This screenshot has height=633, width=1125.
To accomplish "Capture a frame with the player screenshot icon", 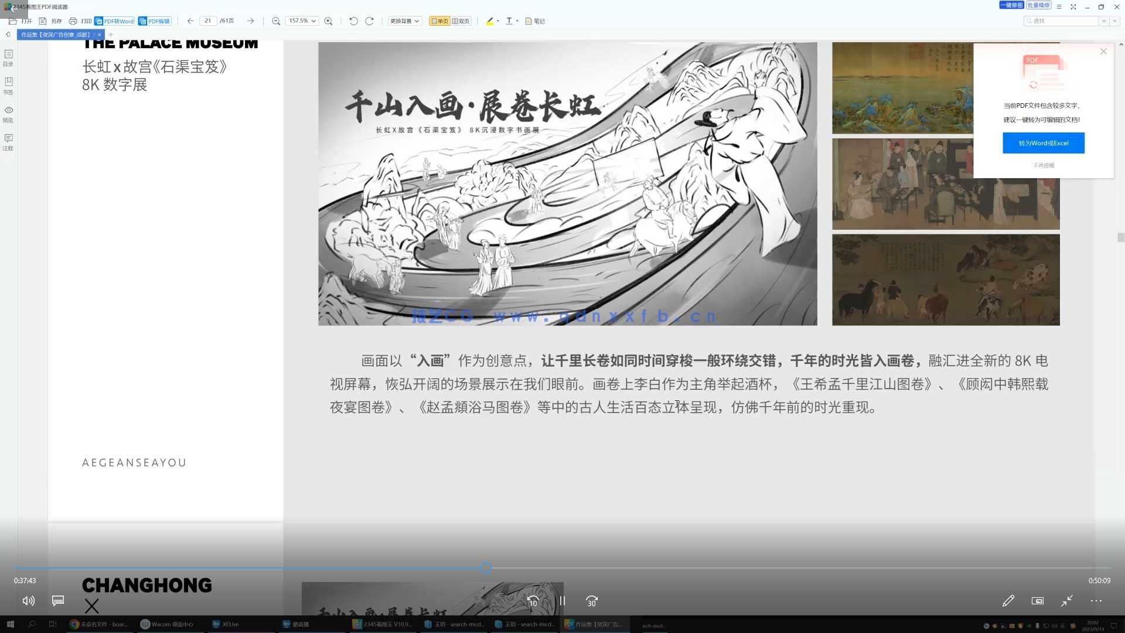I will coord(1038,601).
